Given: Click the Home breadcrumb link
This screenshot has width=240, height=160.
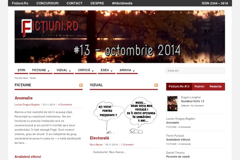Looking at the screenshot, I should [x=33, y=78].
